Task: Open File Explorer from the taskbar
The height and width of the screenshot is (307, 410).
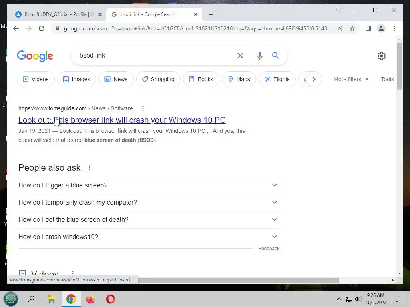Action: pyautogui.click(x=51, y=299)
